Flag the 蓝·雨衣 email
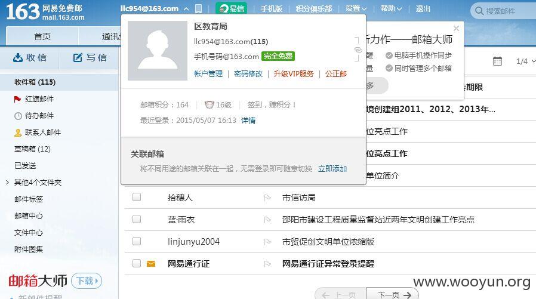This screenshot has height=299, width=536. [267, 220]
